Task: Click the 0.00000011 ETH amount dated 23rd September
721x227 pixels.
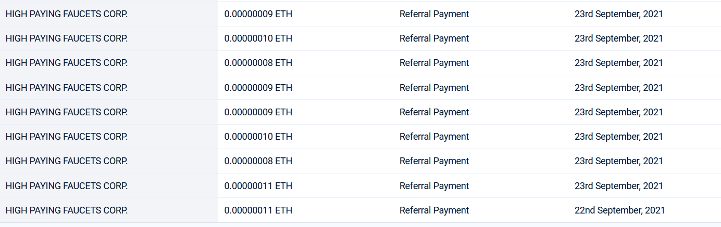Action: [x=258, y=186]
